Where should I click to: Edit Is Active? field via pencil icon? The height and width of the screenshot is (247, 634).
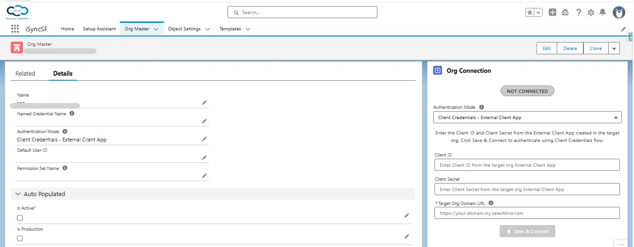coord(406,216)
